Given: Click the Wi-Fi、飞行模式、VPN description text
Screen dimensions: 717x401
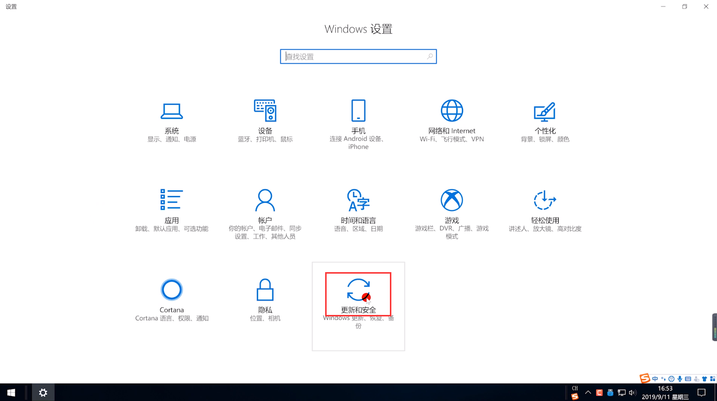Looking at the screenshot, I should tap(452, 139).
